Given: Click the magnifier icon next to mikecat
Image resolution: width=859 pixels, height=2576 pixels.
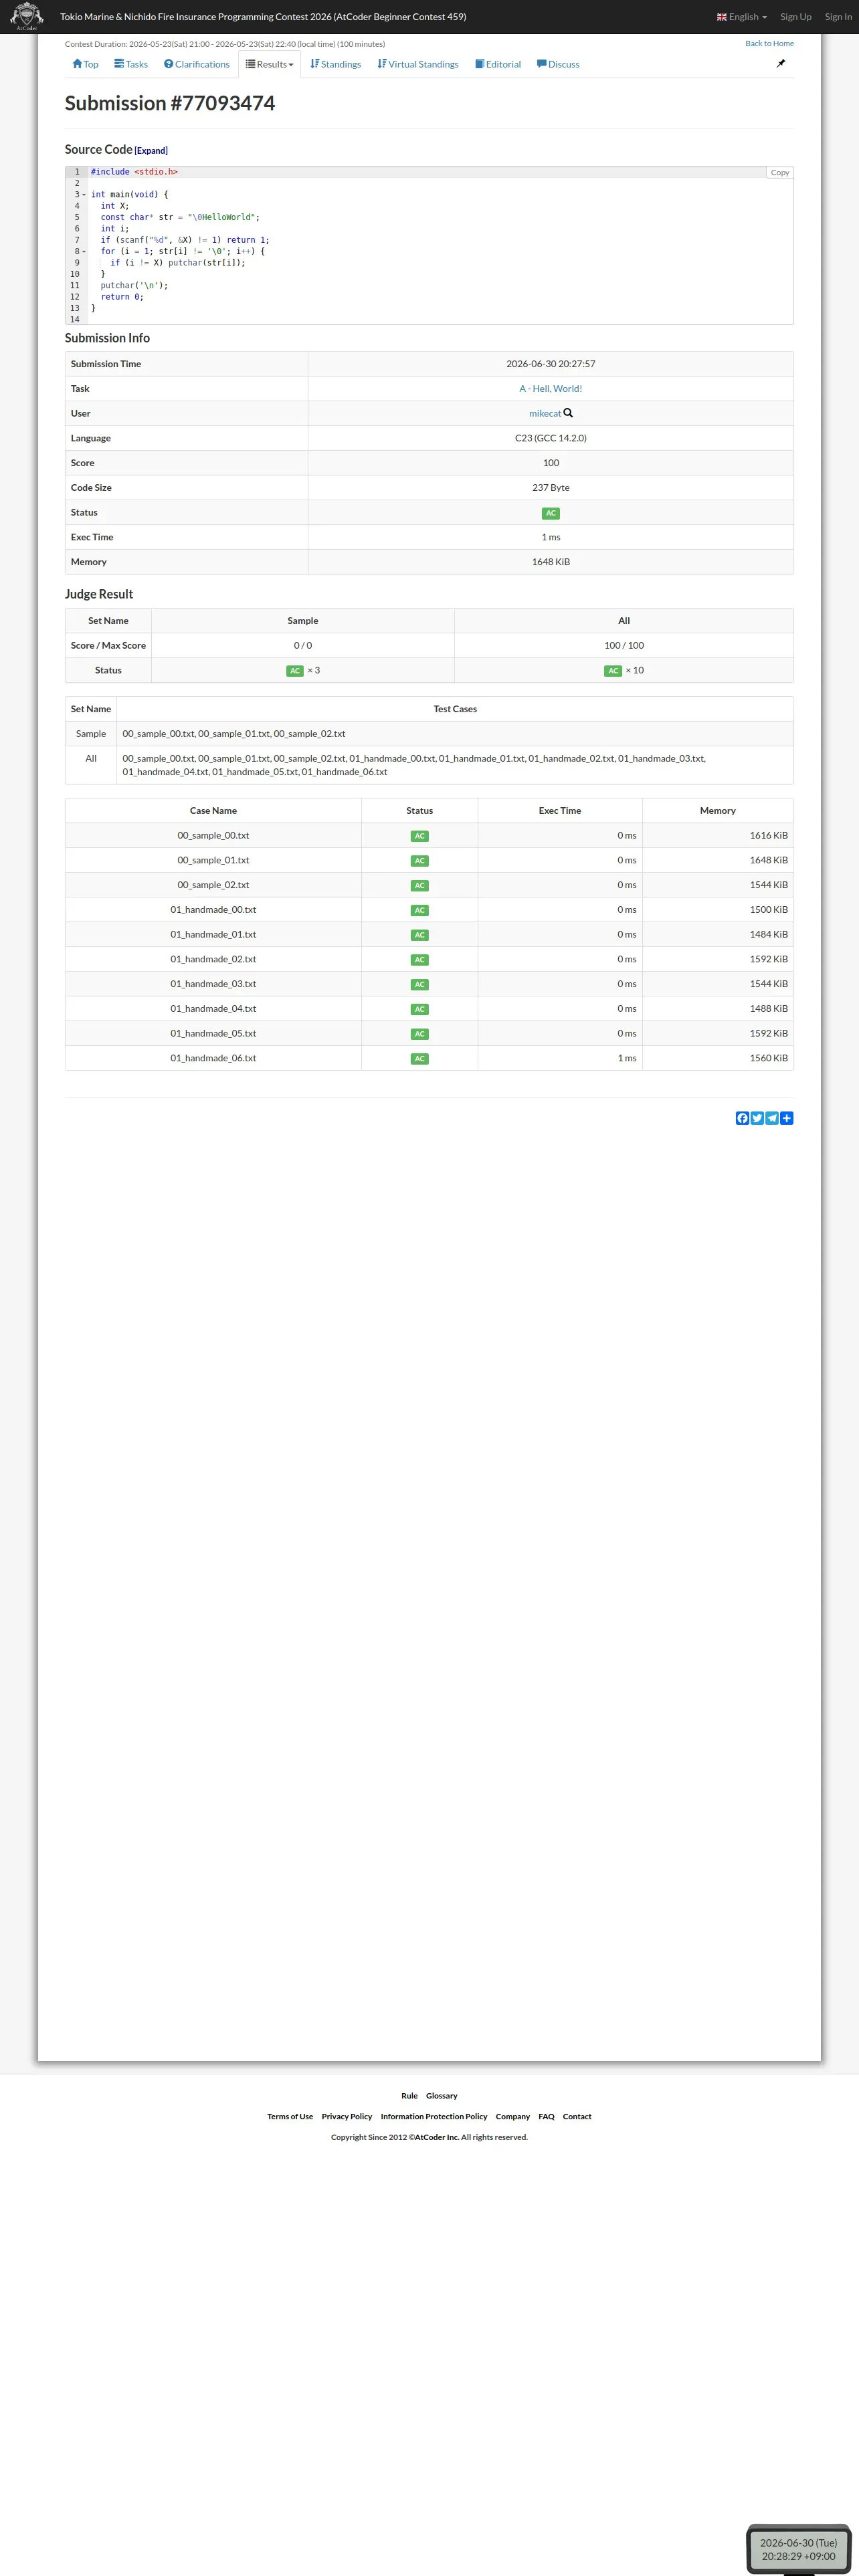Looking at the screenshot, I should point(568,413).
